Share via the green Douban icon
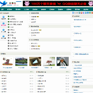The height and width of the screenshot is (93, 93). point(90,13)
